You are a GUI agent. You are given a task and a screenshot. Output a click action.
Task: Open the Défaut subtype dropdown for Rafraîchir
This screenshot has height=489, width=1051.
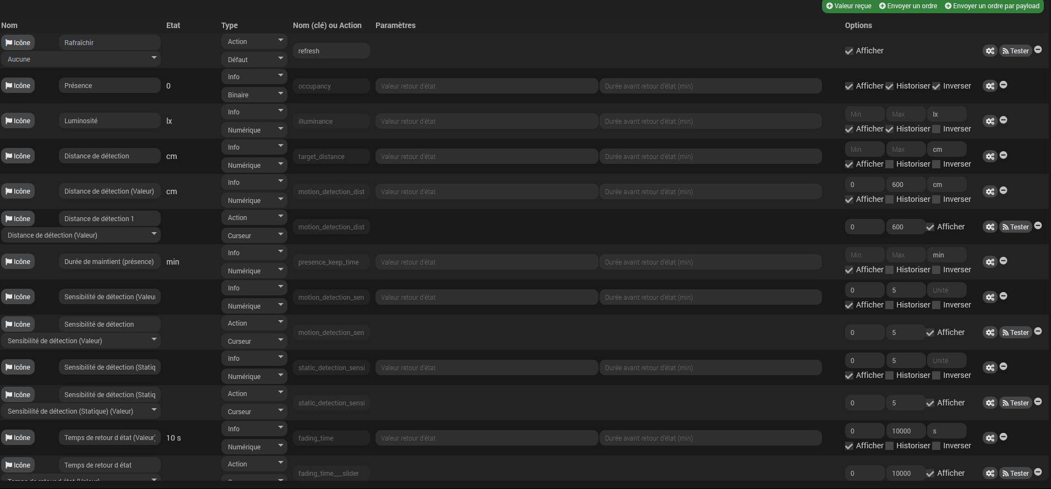point(254,59)
